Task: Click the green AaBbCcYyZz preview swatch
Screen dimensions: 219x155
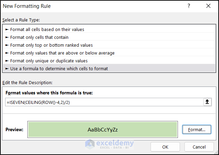Action: click(103, 129)
